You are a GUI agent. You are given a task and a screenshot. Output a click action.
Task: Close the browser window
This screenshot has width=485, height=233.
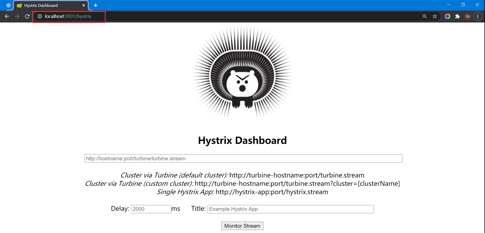coord(477,5)
